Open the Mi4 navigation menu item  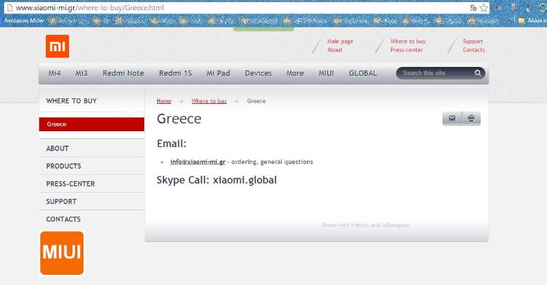tap(55, 73)
